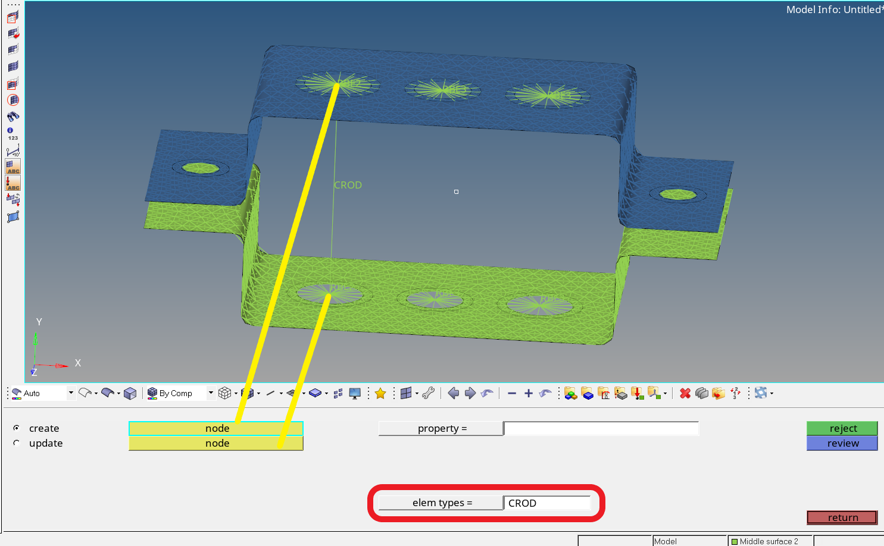
Task: Click the first yellow node selector
Action: [216, 428]
